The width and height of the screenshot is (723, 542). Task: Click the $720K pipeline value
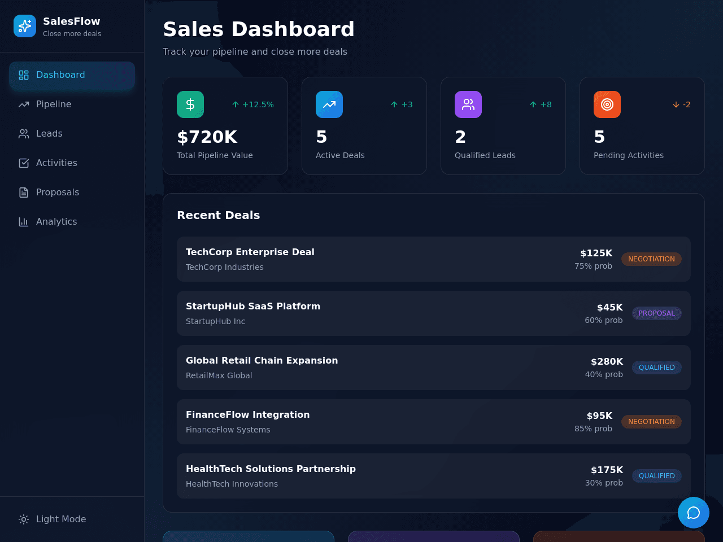pos(207,137)
